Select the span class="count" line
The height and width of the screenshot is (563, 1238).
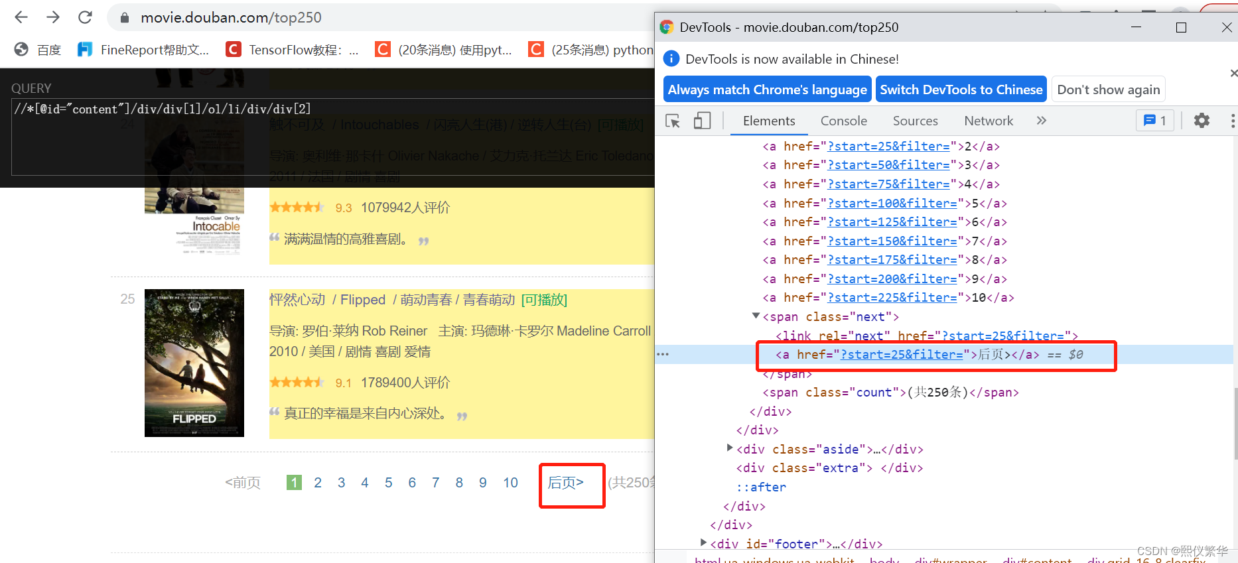click(x=890, y=393)
